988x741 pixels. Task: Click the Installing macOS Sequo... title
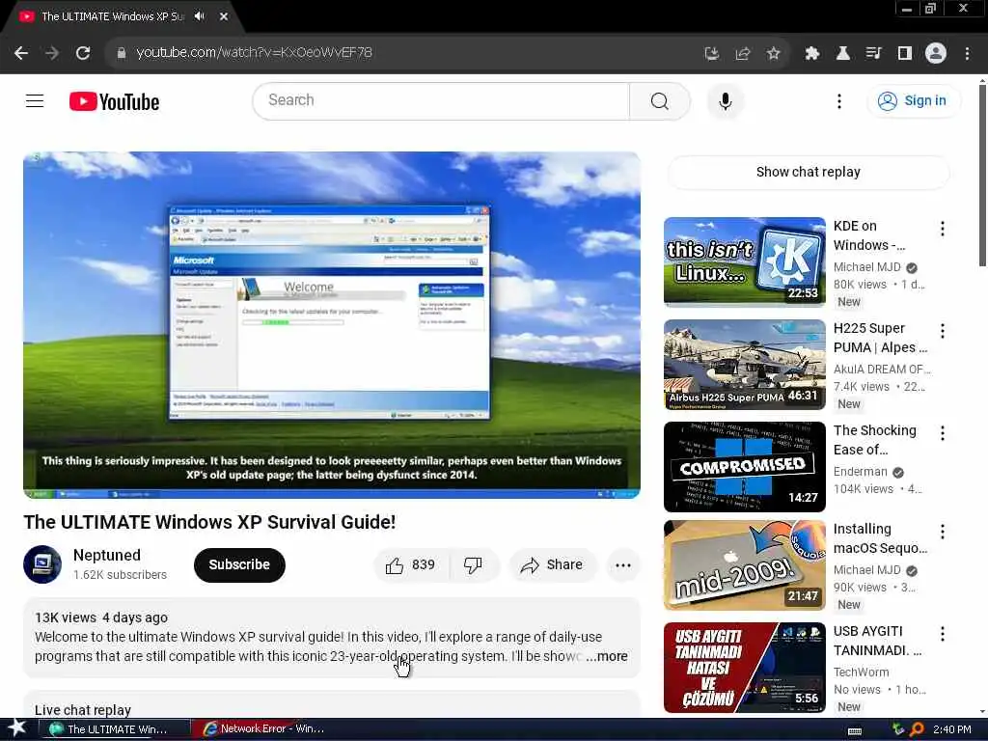tap(880, 538)
